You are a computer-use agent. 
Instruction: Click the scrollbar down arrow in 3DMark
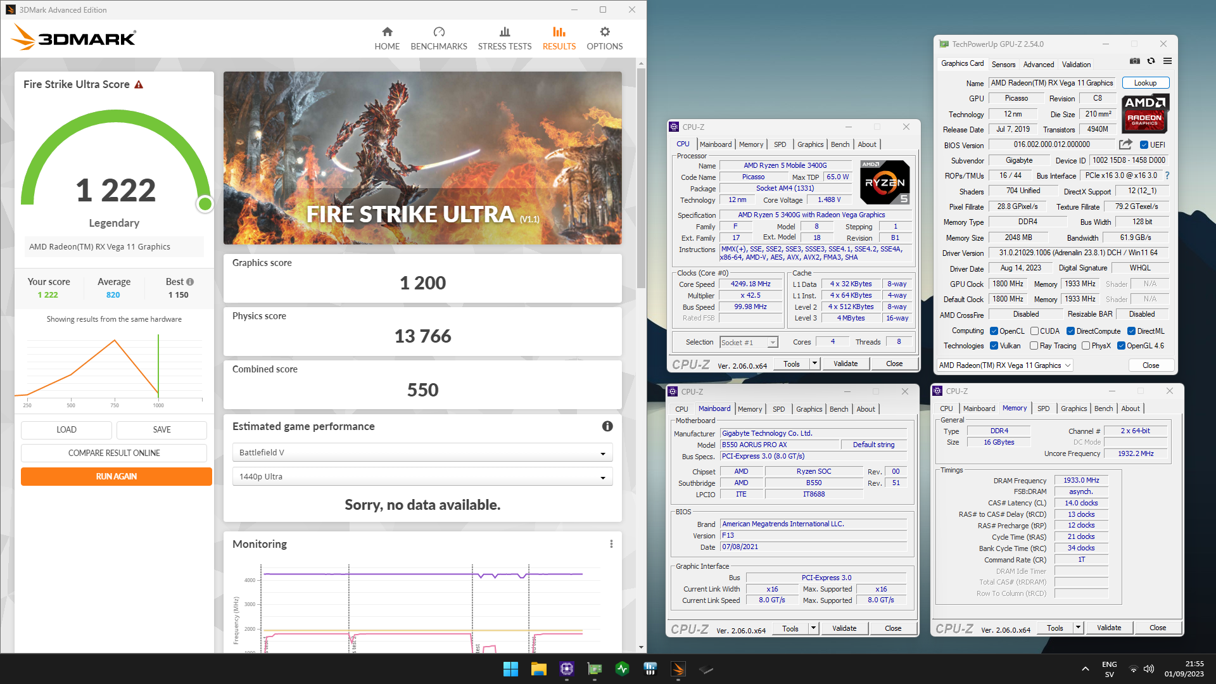641,647
